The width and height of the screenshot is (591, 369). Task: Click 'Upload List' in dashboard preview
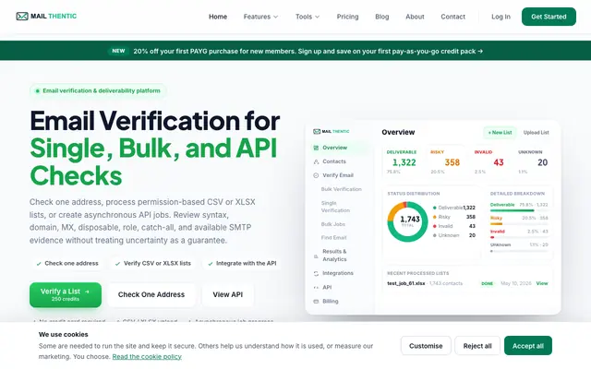[536, 133]
